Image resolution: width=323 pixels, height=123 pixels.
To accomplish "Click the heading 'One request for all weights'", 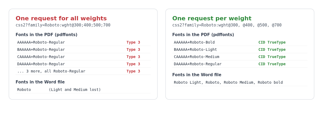I will click(x=61, y=18).
